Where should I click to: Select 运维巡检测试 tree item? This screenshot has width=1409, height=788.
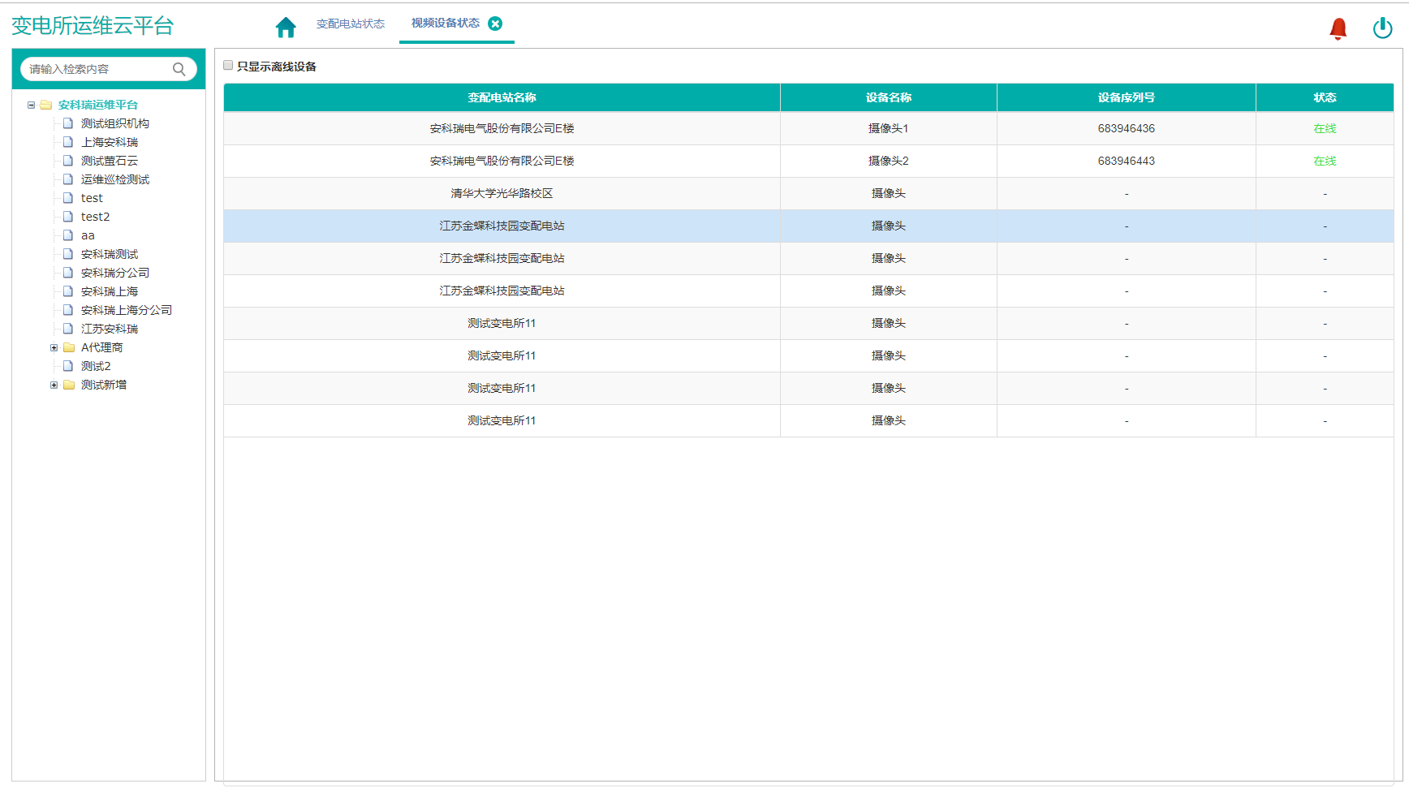tap(115, 179)
